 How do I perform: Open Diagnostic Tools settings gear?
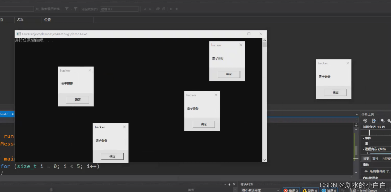[365, 121]
